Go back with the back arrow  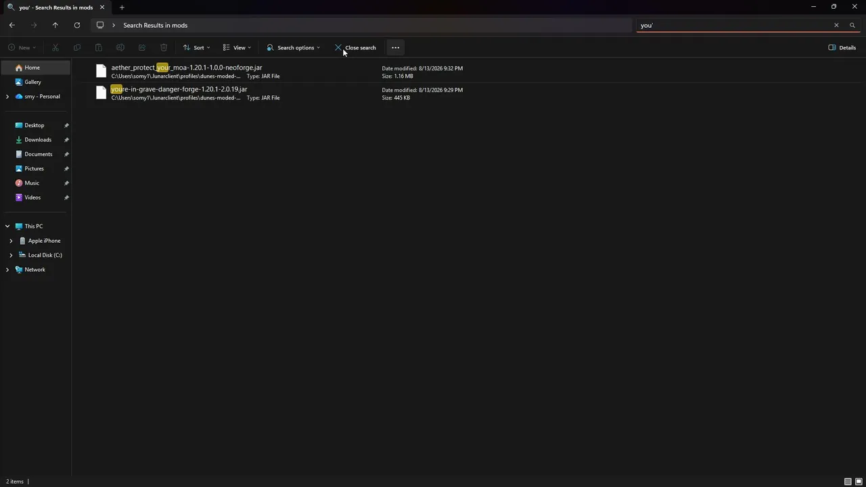tap(12, 25)
